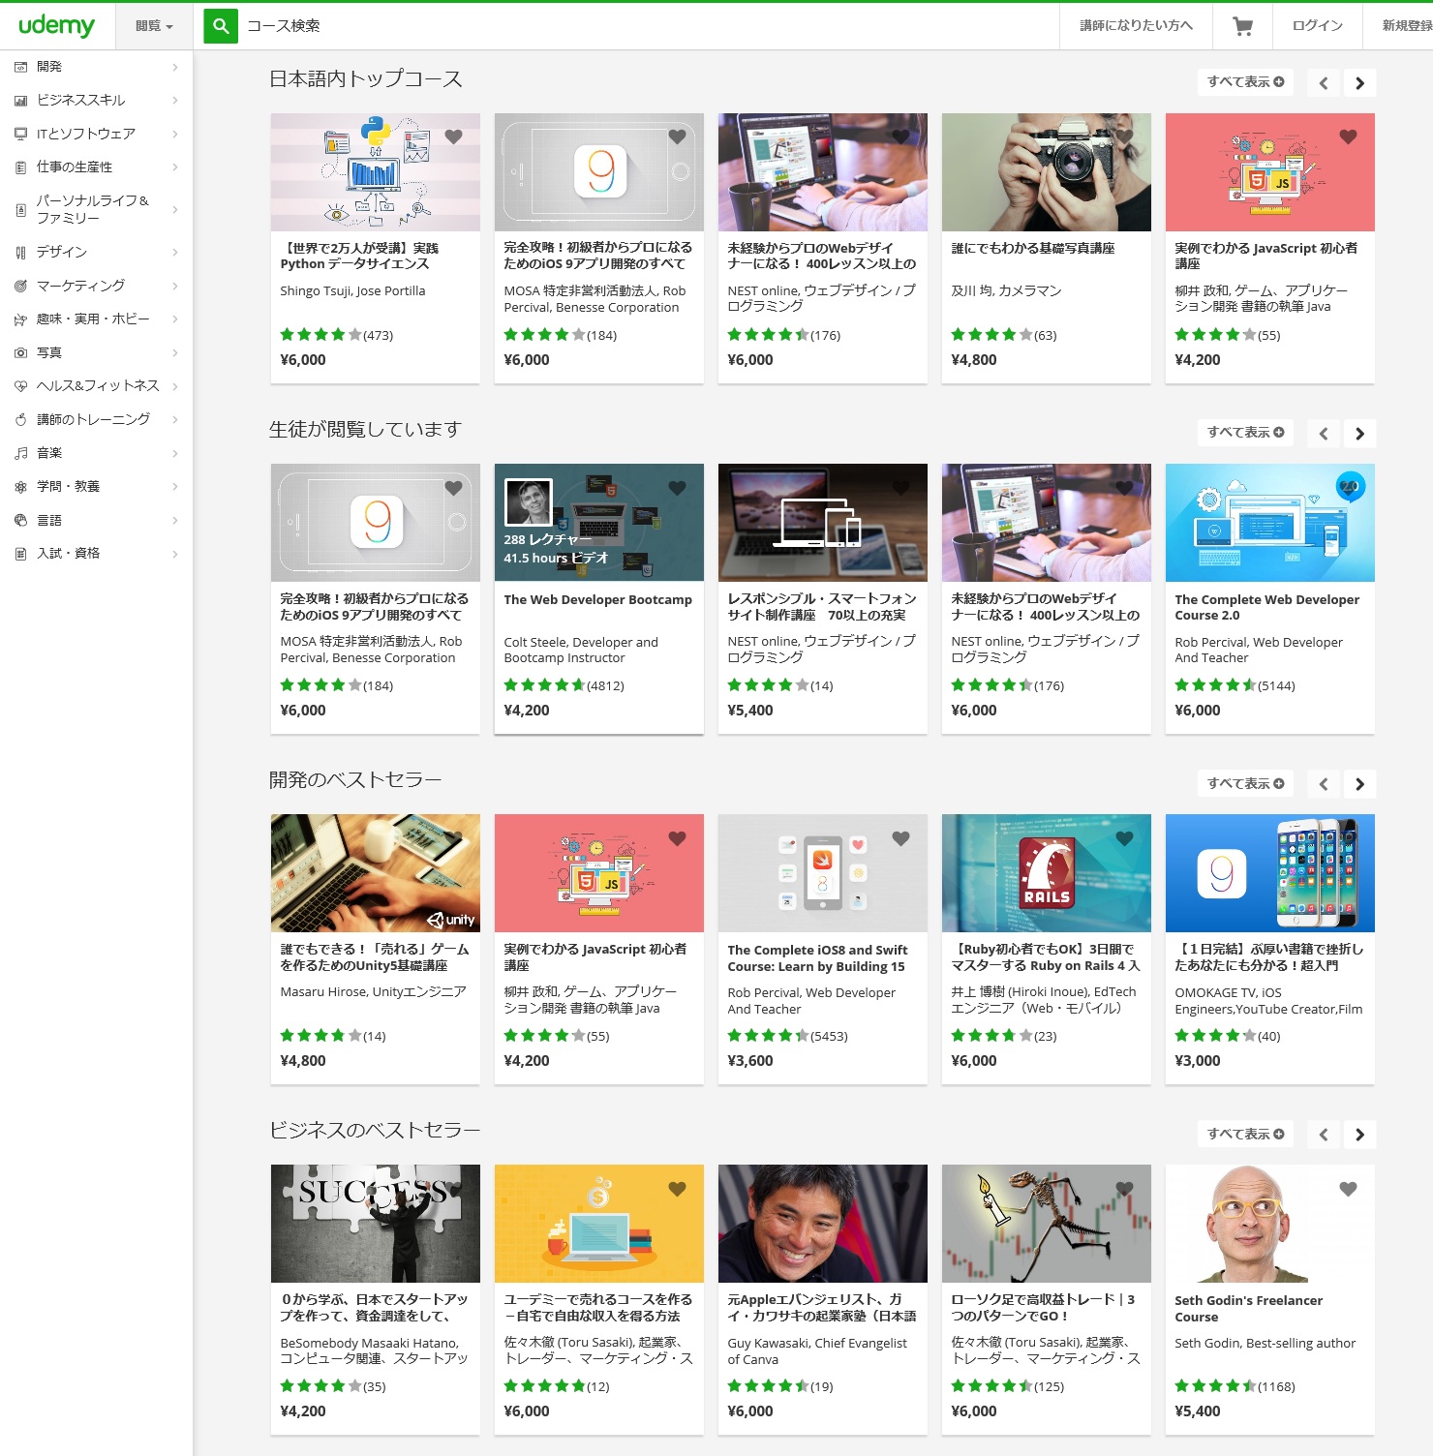The image size is (1433, 1456).
Task: Click the ビジネススキル chart icon
Action: pyautogui.click(x=20, y=101)
